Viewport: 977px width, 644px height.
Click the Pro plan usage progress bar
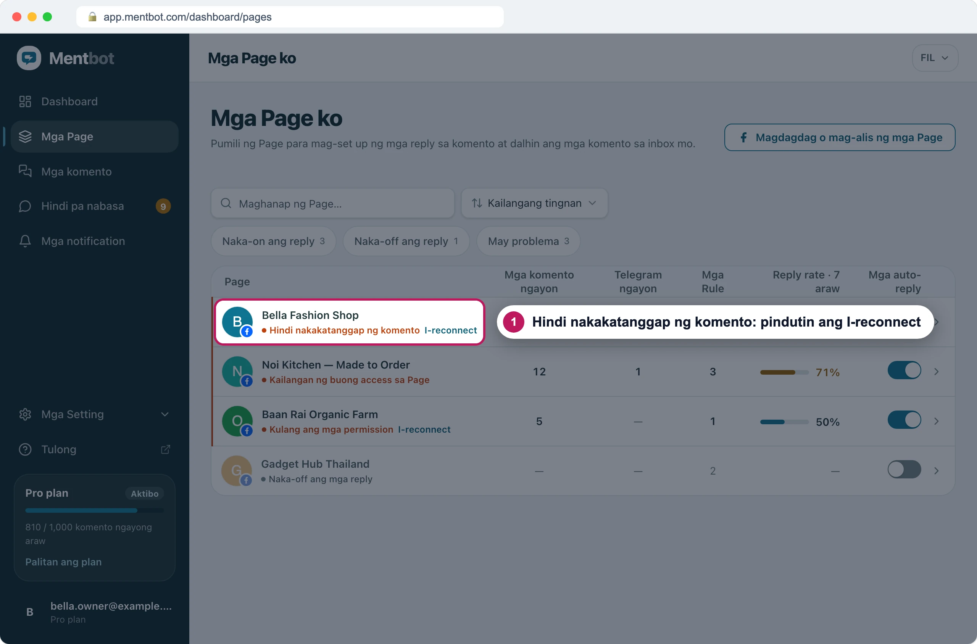95,510
